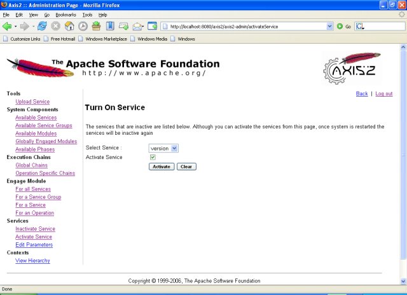Open the Windows bookmark in the bookmarks toolbar
This screenshot has height=295, width=407.
[183, 39]
